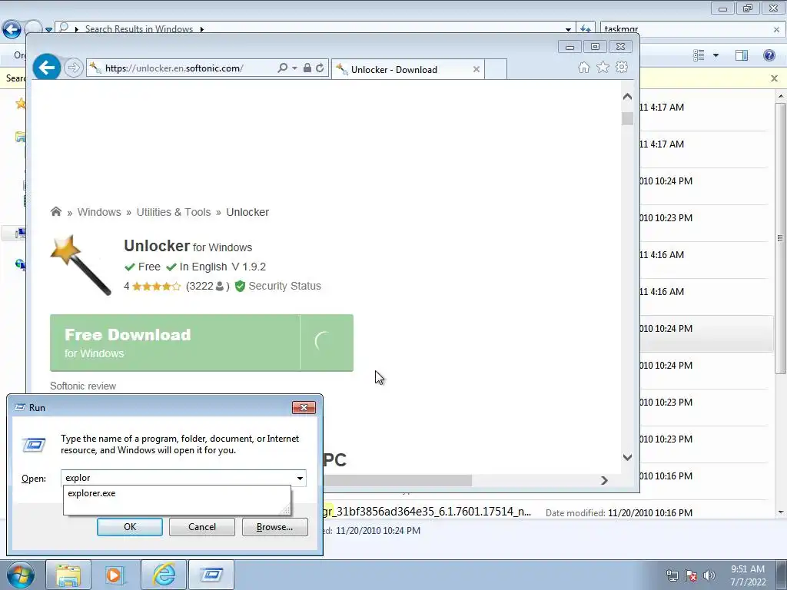Change view icon in Explorer toolbar
Image resolution: width=787 pixels, height=590 pixels.
click(699, 55)
